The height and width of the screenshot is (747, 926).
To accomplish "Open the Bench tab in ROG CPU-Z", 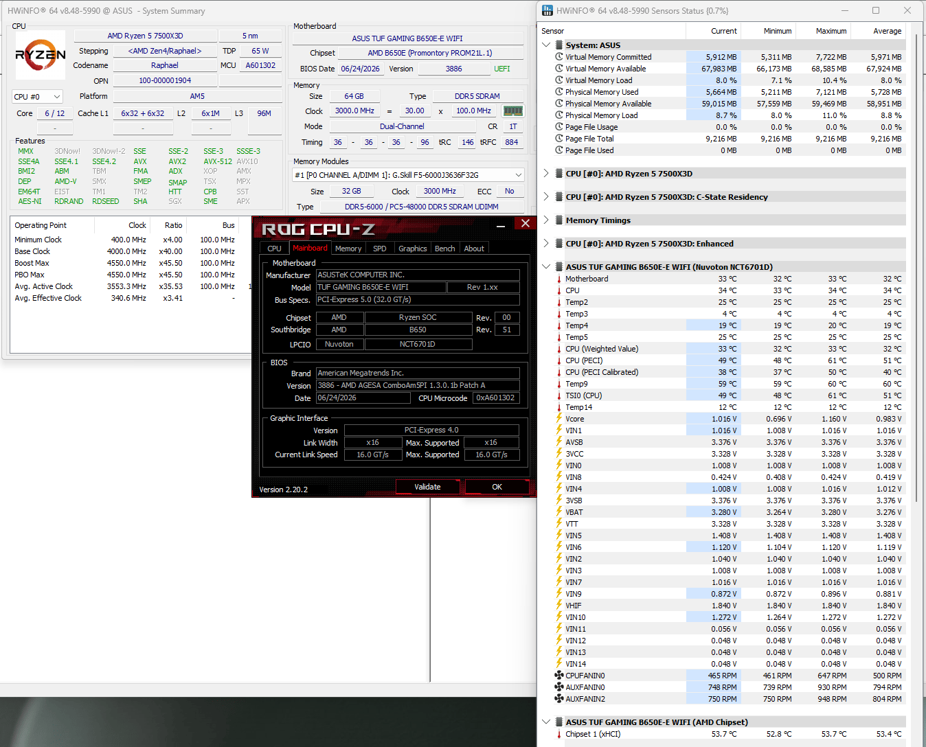I will 445,249.
